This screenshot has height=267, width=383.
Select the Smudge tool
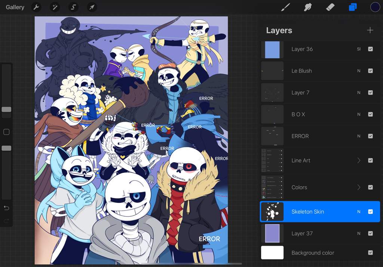[308, 7]
